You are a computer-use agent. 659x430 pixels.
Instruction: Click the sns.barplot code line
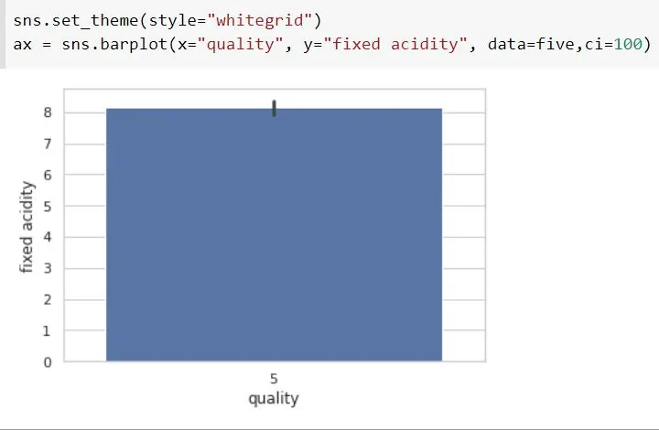[x=332, y=44]
